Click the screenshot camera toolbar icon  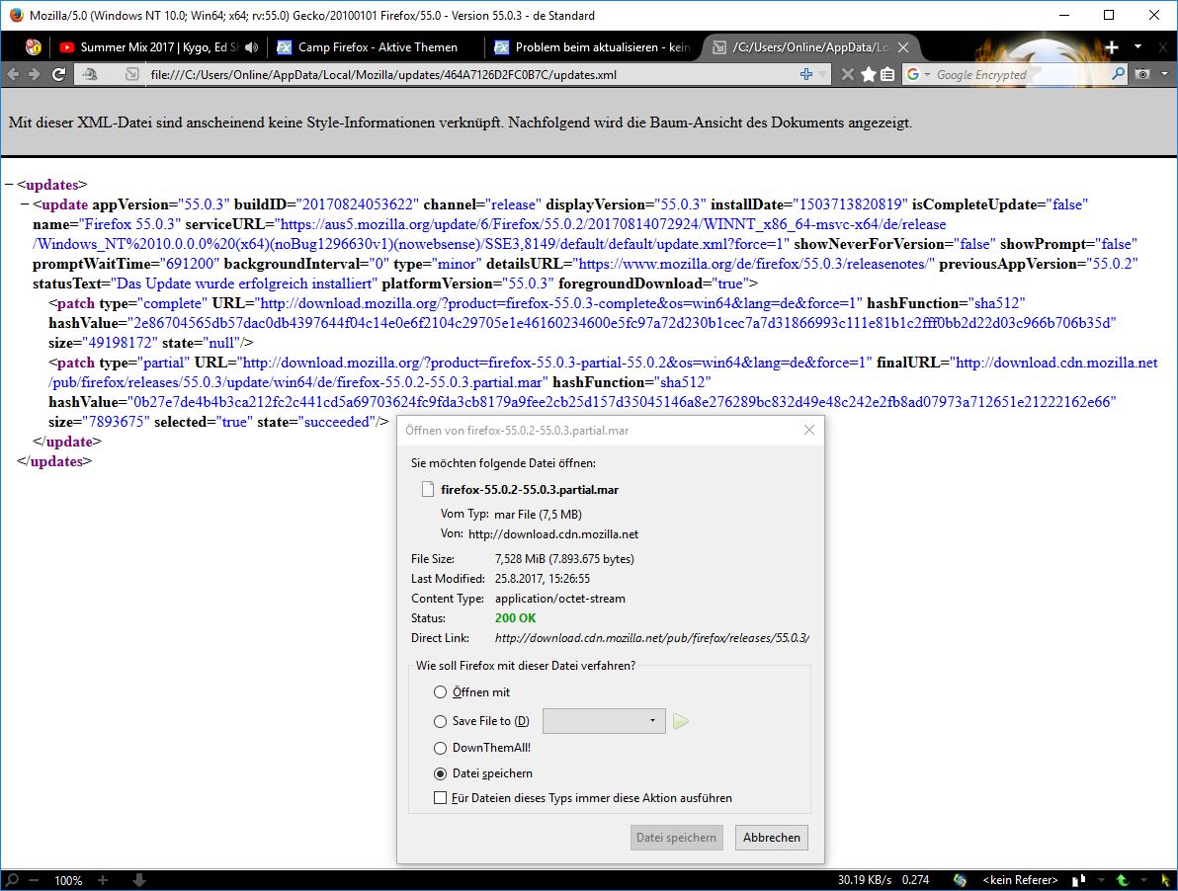(x=1142, y=74)
